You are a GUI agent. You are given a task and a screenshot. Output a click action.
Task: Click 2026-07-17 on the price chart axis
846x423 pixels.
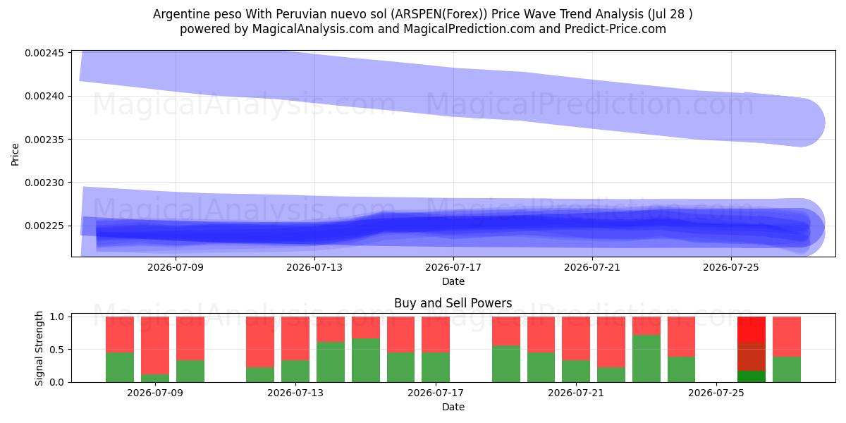click(x=453, y=267)
